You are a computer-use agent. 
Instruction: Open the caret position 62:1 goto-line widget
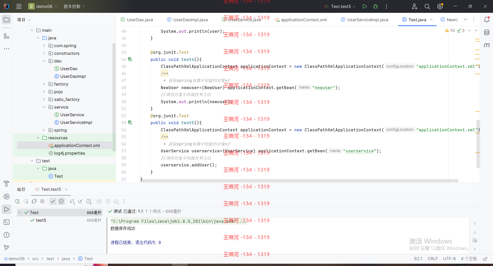(x=418, y=259)
